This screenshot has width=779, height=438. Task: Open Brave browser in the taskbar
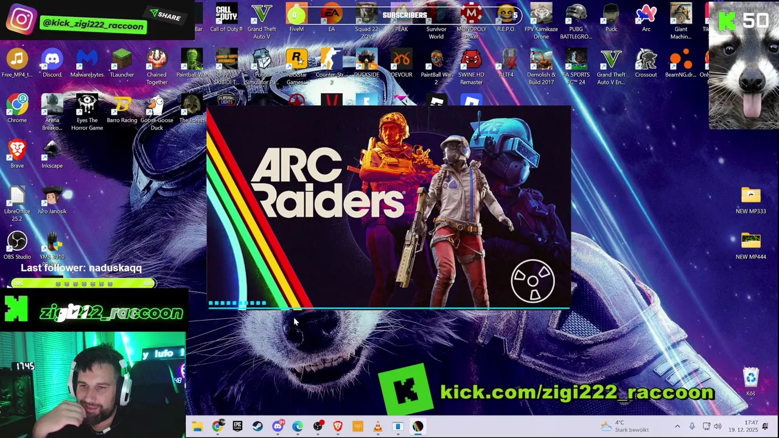tap(338, 426)
